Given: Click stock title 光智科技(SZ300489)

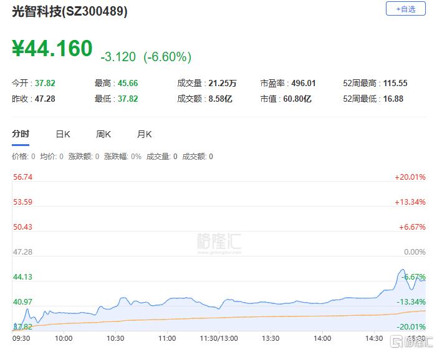Looking at the screenshot, I should click(70, 11).
